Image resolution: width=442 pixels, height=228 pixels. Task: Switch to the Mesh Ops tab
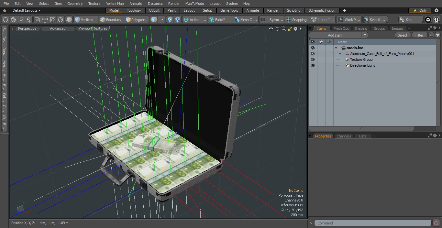click(341, 28)
